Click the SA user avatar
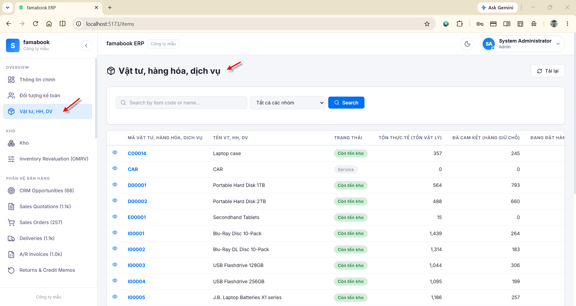Screen dimensions: 576x306 coord(489,44)
